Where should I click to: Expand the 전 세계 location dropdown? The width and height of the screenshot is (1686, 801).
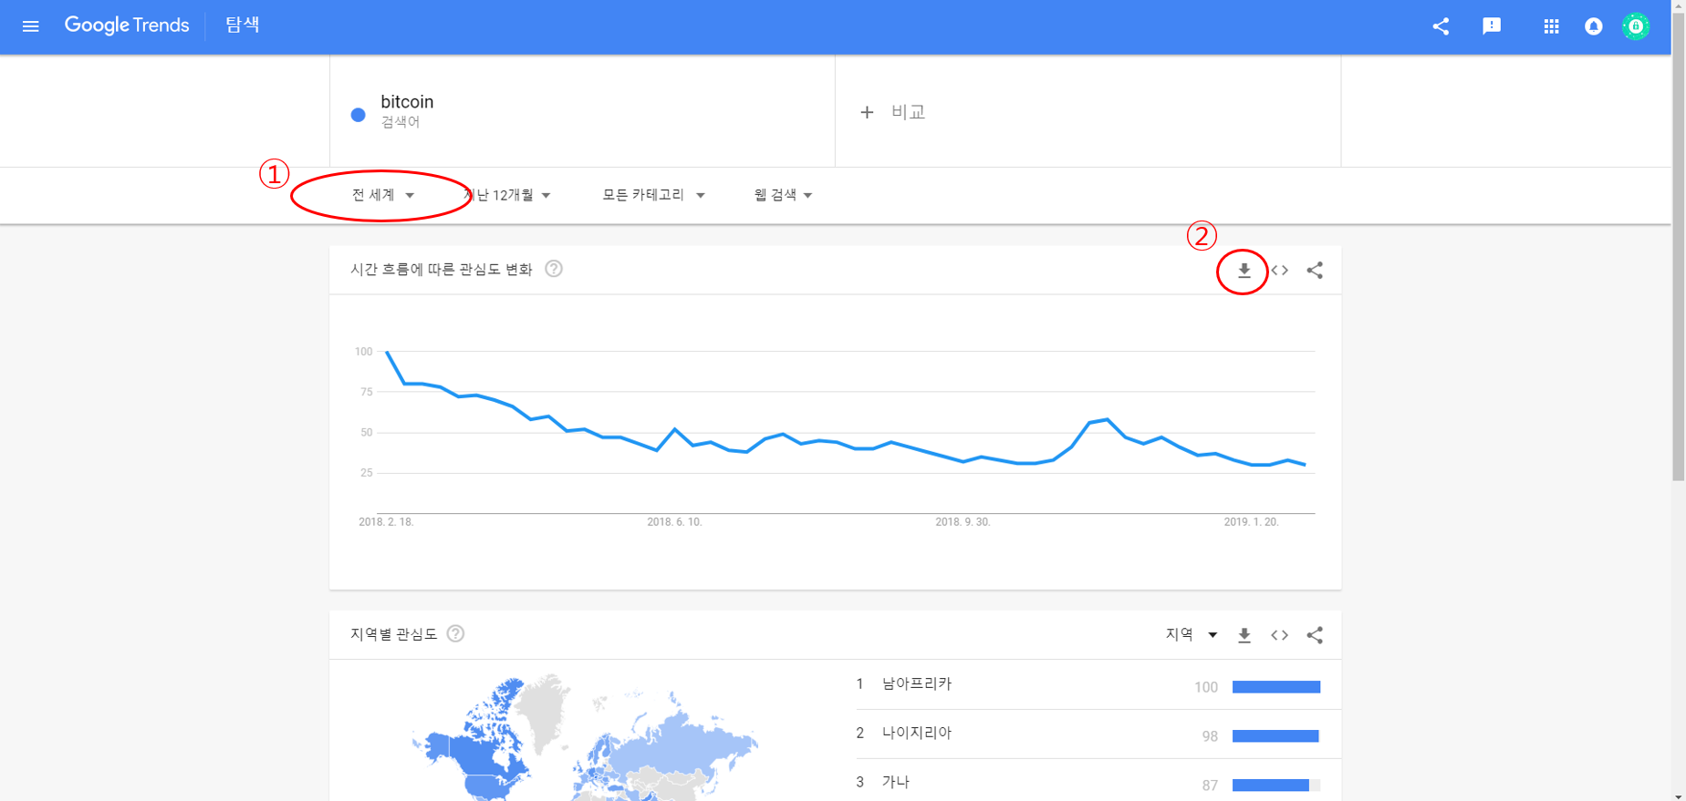[x=383, y=195]
